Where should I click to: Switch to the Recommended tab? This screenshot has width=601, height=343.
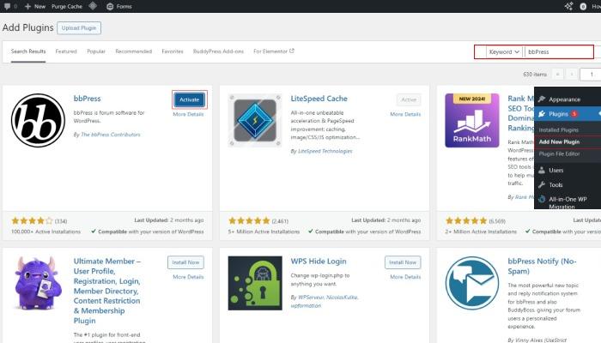pyautogui.click(x=133, y=51)
